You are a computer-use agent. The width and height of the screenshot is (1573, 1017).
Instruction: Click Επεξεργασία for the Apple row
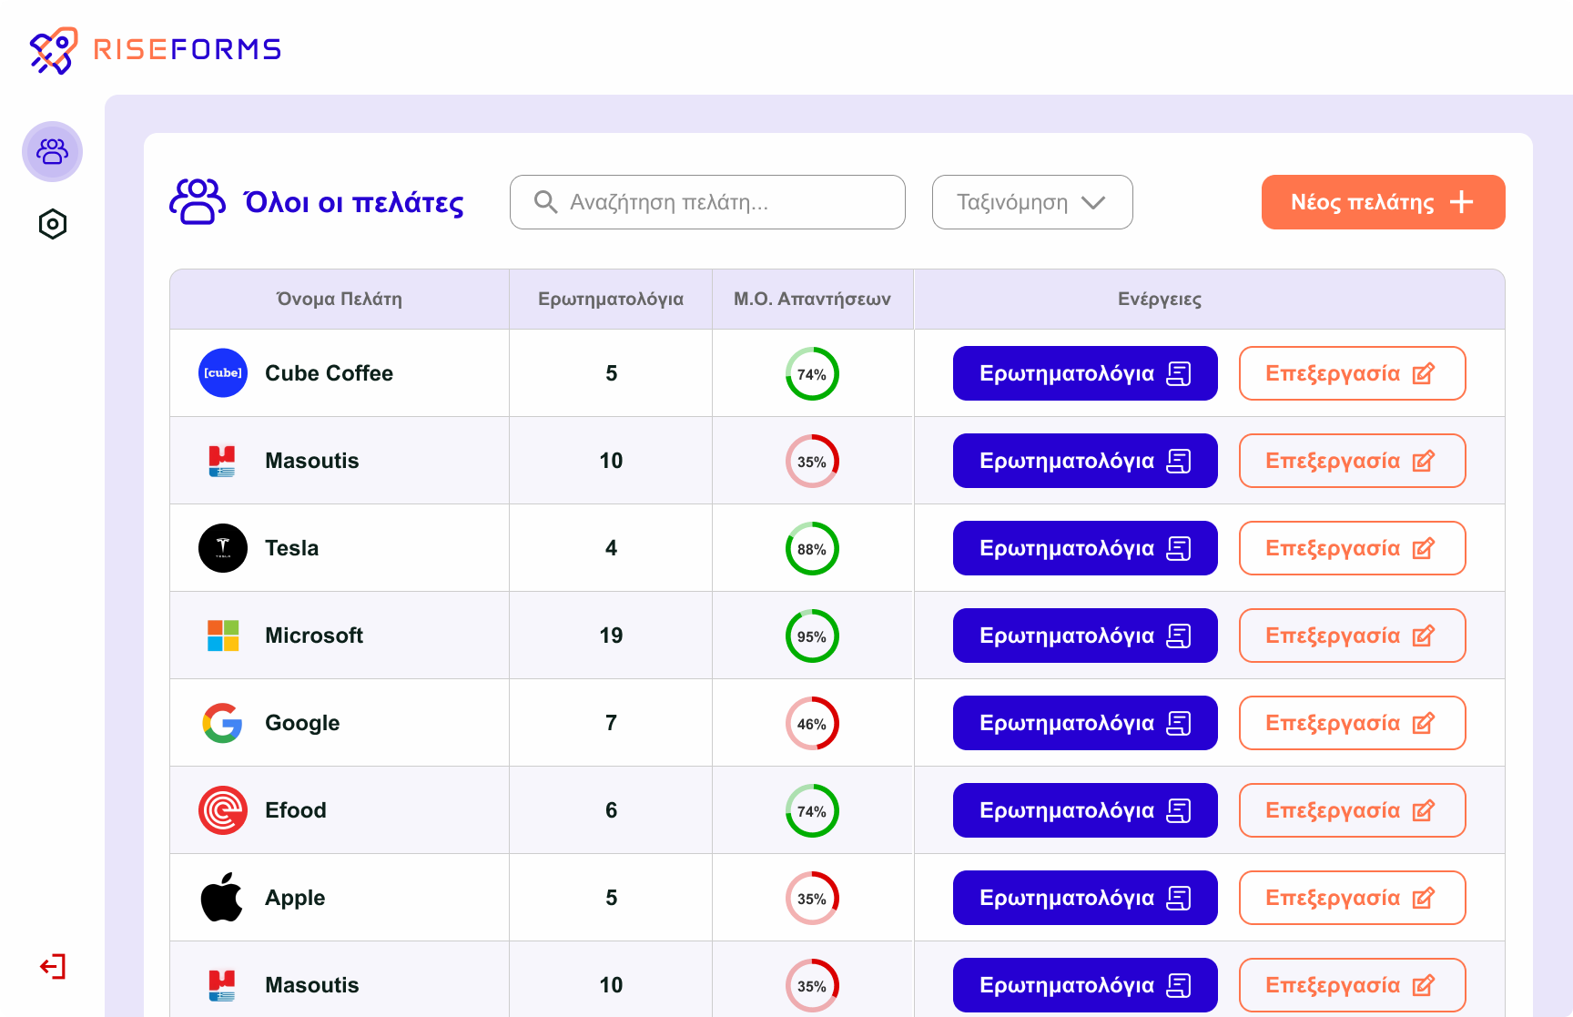click(1352, 898)
